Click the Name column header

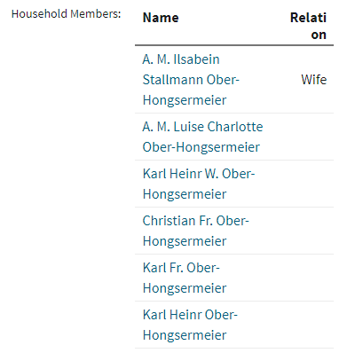click(161, 18)
